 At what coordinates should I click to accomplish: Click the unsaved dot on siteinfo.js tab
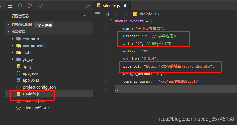click(x=125, y=6)
